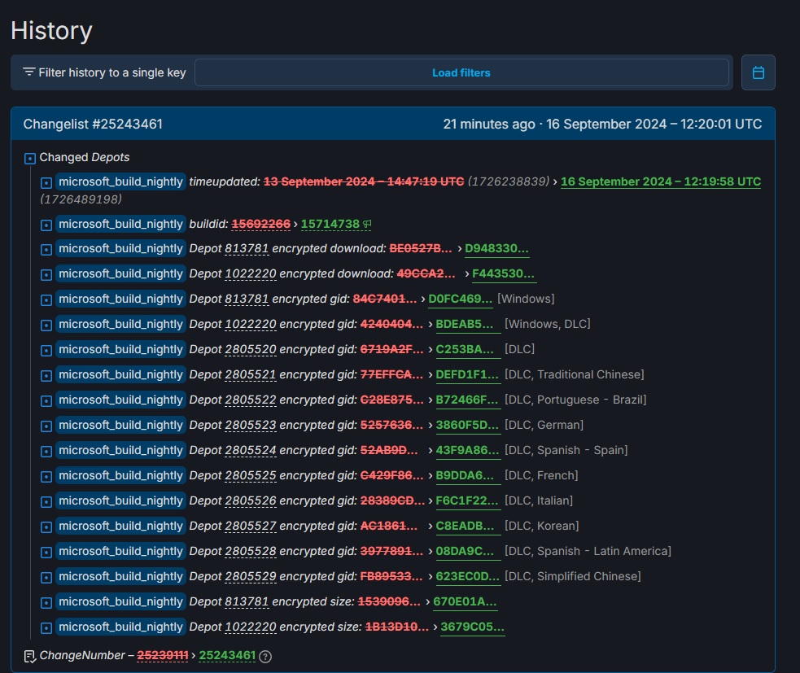
Task: Click microsoft_build_nightly tag on Depot 2805527 row
Action: pyautogui.click(x=120, y=526)
